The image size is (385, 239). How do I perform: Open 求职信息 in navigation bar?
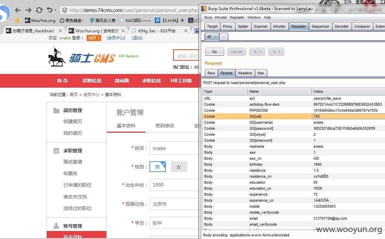click(151, 81)
